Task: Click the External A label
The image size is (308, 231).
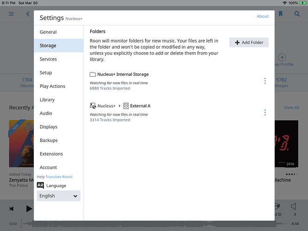Action: 140,106
